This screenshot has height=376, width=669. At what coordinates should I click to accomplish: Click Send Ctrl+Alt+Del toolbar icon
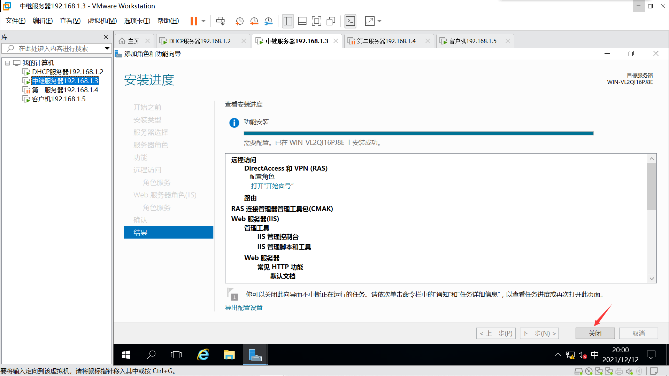220,21
